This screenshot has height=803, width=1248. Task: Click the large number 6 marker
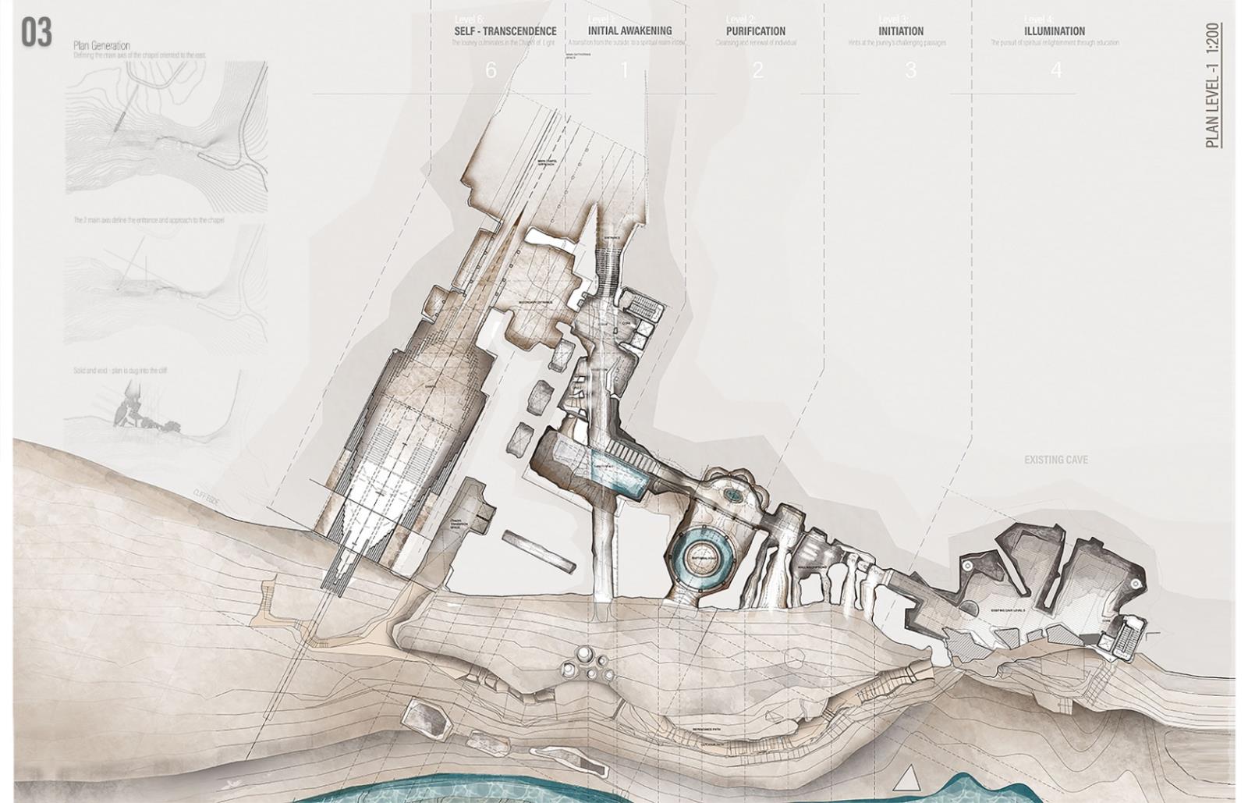pyautogui.click(x=491, y=70)
